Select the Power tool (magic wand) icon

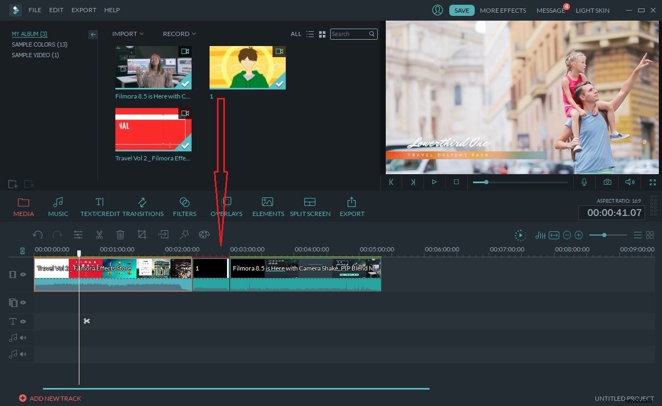tap(184, 234)
